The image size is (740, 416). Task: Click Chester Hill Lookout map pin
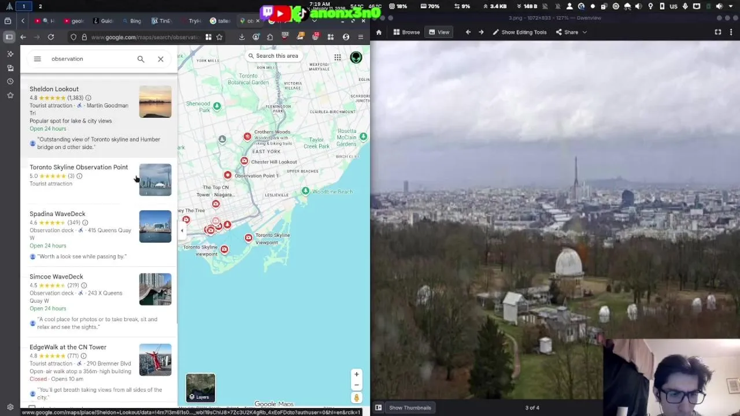pos(244,161)
